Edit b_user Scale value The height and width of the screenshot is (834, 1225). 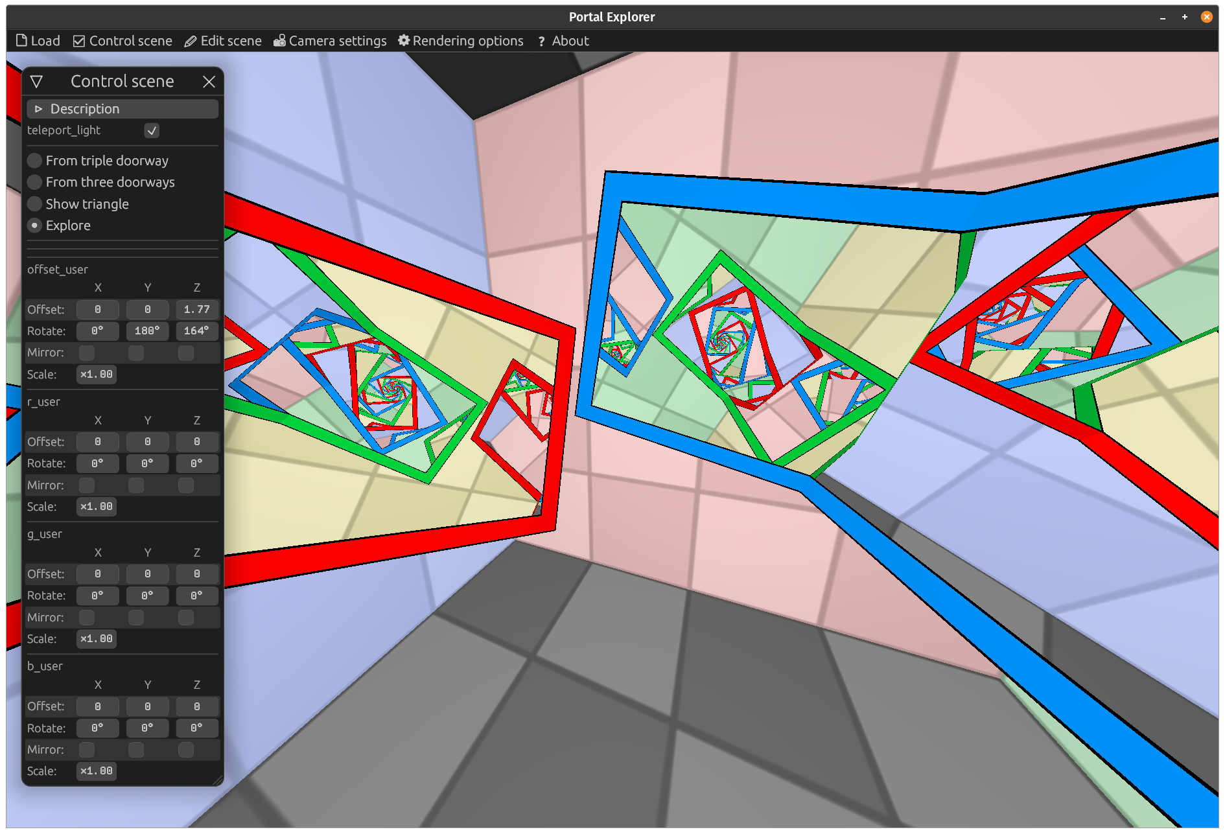tap(97, 771)
